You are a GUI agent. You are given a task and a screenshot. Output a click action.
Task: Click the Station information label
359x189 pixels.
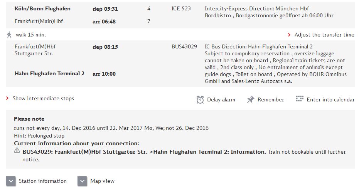[x=42, y=181]
